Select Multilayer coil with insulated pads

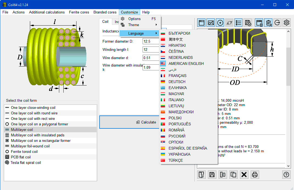(x=50, y=135)
